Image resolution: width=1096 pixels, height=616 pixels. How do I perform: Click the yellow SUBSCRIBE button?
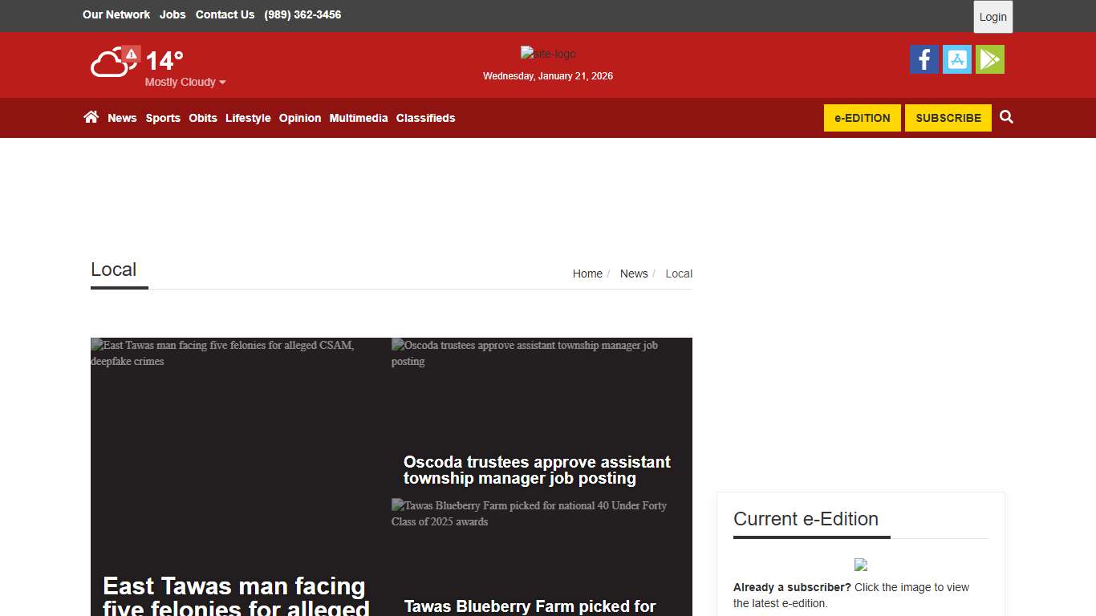pyautogui.click(x=948, y=118)
